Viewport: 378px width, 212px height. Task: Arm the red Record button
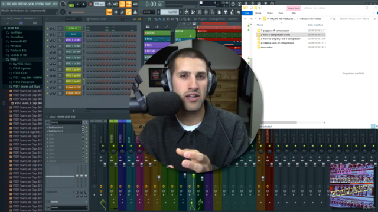click(90, 4)
